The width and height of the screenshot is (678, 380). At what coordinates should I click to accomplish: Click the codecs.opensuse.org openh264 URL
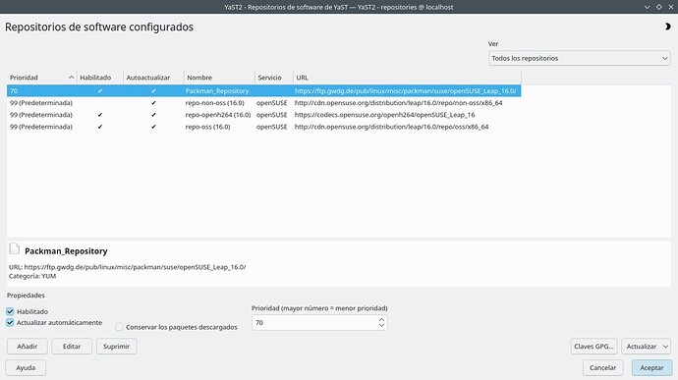click(x=384, y=115)
